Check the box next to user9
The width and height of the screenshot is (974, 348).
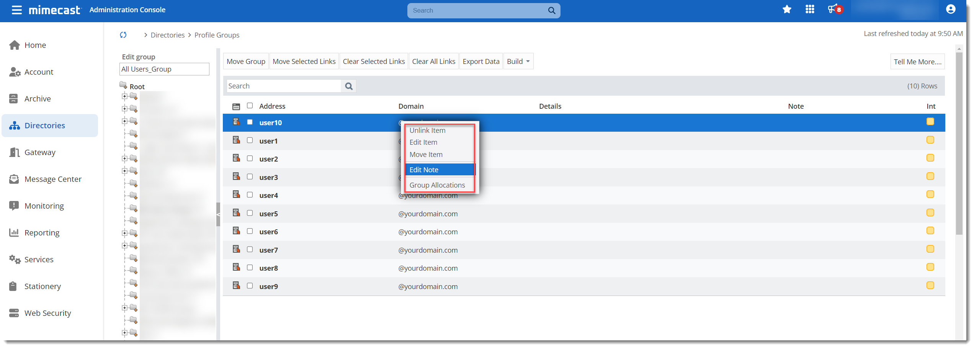tap(250, 286)
